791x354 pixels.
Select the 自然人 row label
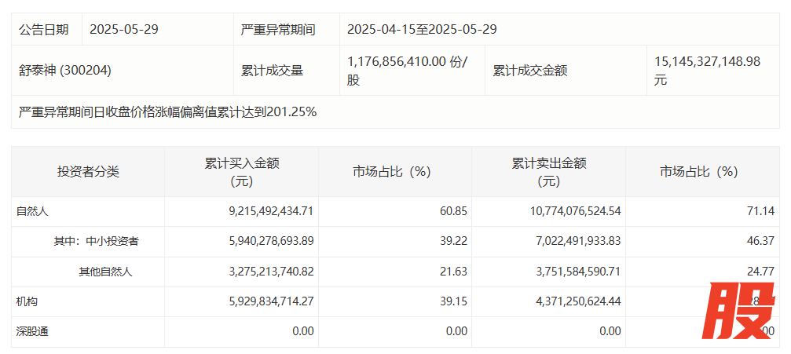33,211
